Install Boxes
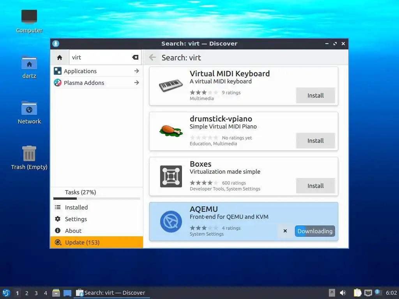Viewport: 399px width, 299px height. [315, 186]
